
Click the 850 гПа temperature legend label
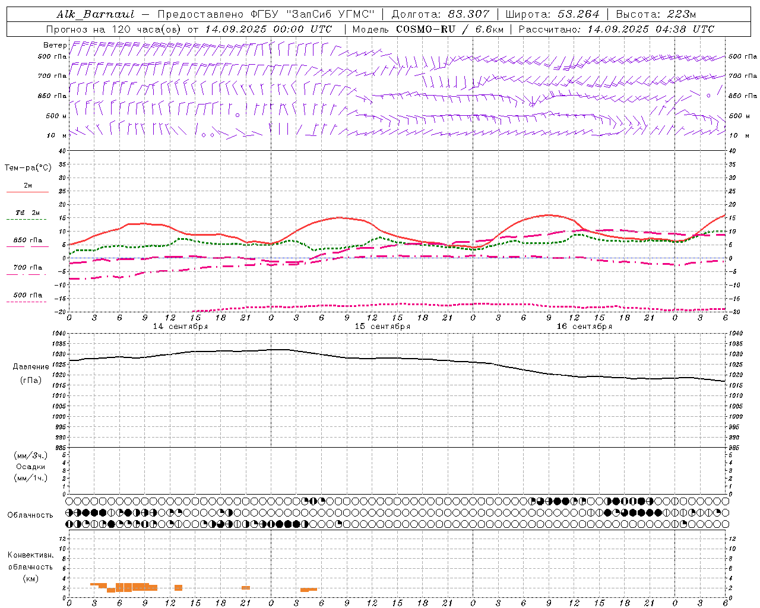[x=28, y=240]
